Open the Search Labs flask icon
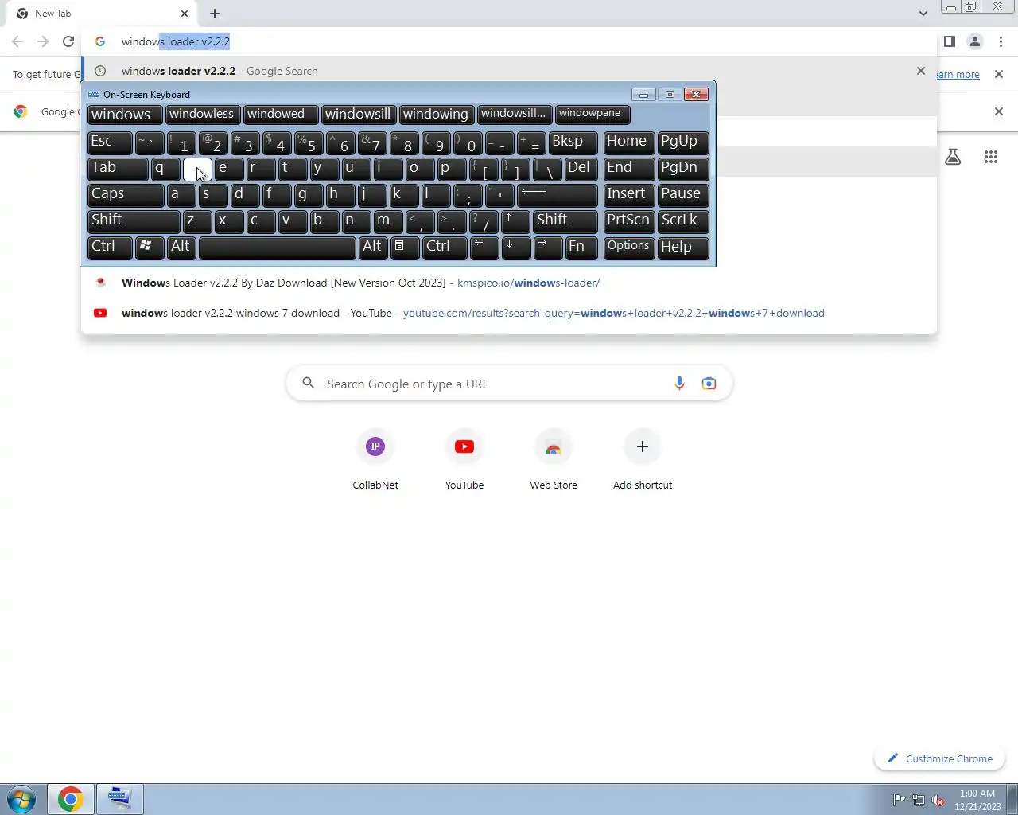 pos(953,157)
